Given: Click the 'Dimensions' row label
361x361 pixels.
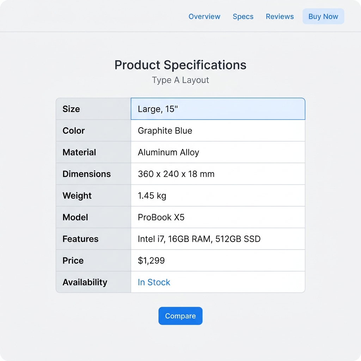Looking at the screenshot, I should (x=87, y=174).
